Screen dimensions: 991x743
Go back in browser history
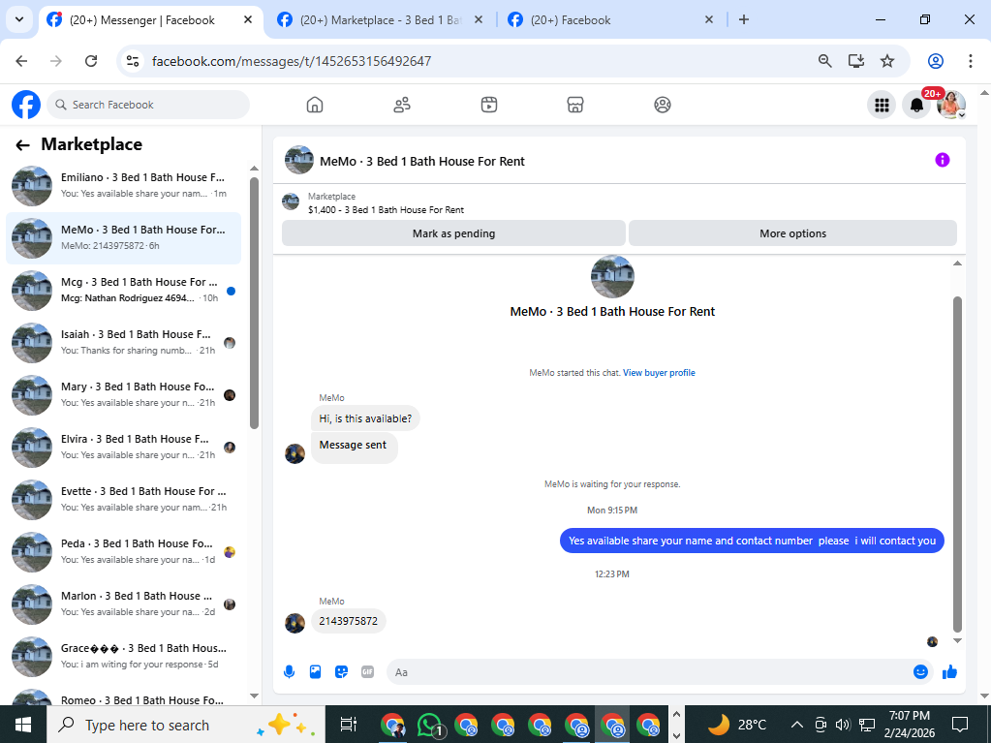pyautogui.click(x=21, y=61)
